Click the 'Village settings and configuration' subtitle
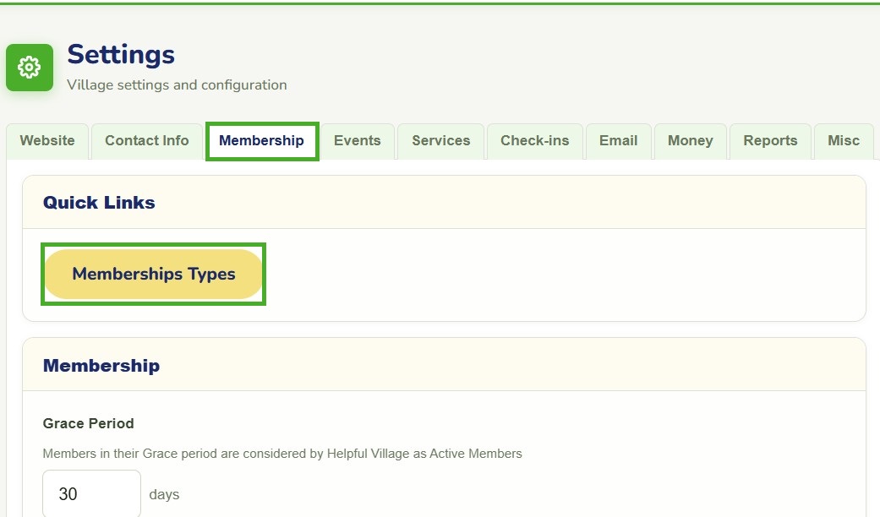This screenshot has height=517, width=880. coord(177,84)
